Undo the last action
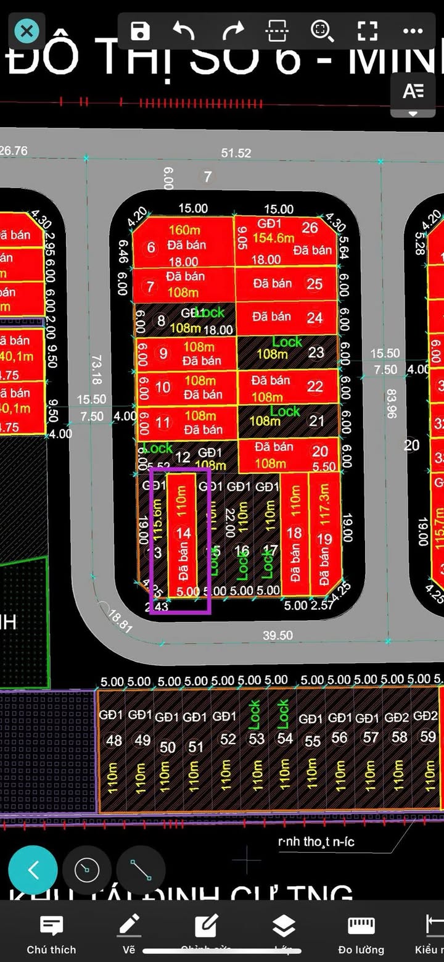The width and height of the screenshot is (444, 962). (183, 31)
